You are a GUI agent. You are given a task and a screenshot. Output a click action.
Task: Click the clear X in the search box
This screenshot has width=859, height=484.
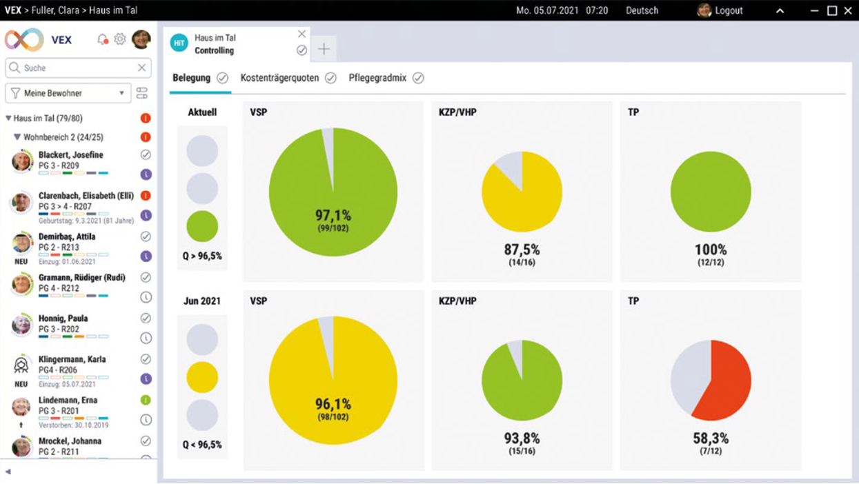[x=141, y=68]
